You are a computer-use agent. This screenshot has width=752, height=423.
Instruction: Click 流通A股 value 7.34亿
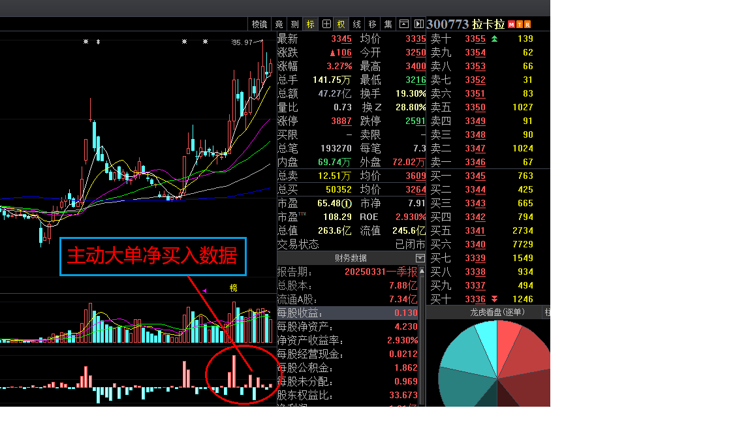pyautogui.click(x=403, y=300)
